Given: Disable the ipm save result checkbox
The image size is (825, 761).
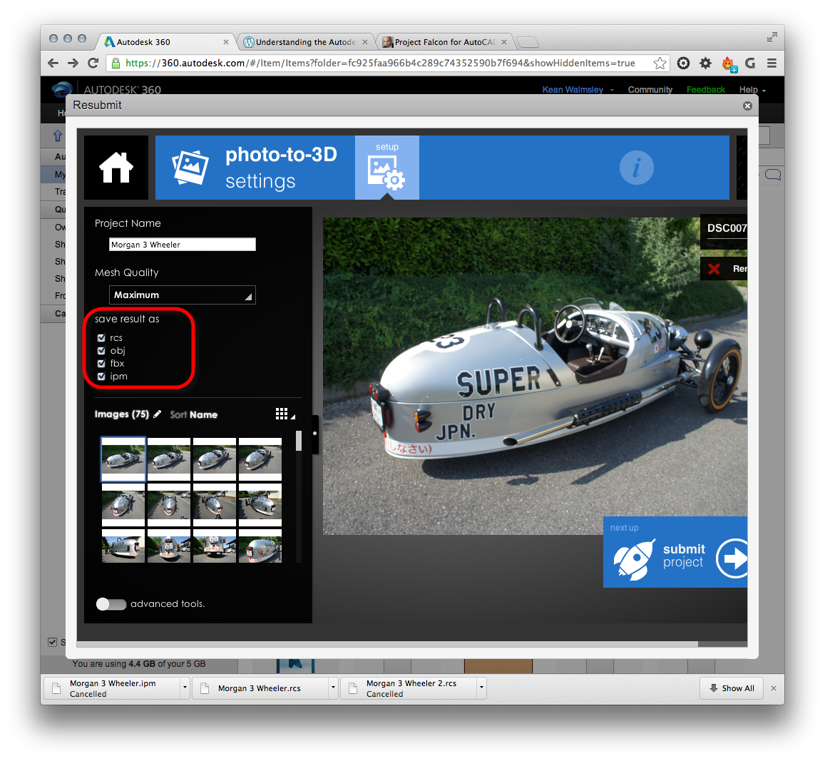Looking at the screenshot, I should pos(101,377).
